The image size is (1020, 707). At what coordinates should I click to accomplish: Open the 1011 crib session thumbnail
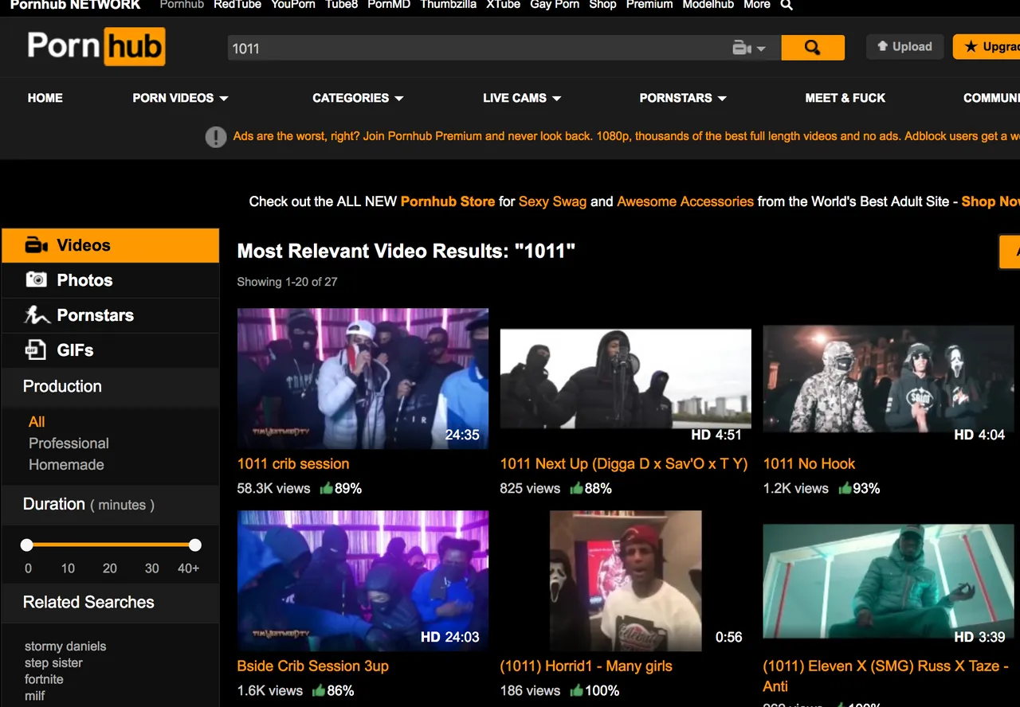tap(363, 379)
